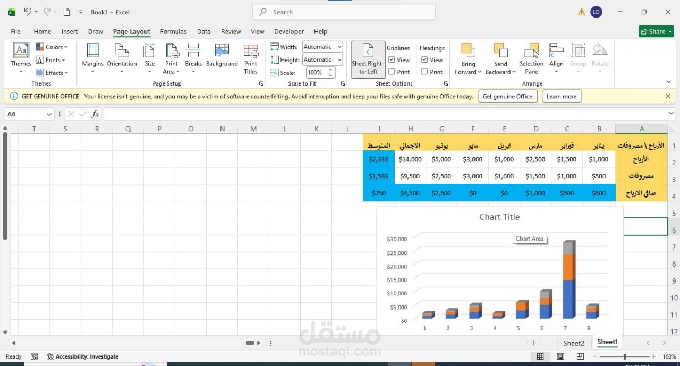Enable Headings Print checkbox
This screenshot has height=366, width=680.
[424, 72]
